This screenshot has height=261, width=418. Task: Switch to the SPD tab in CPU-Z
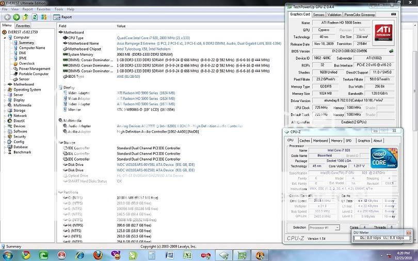[x=349, y=141]
